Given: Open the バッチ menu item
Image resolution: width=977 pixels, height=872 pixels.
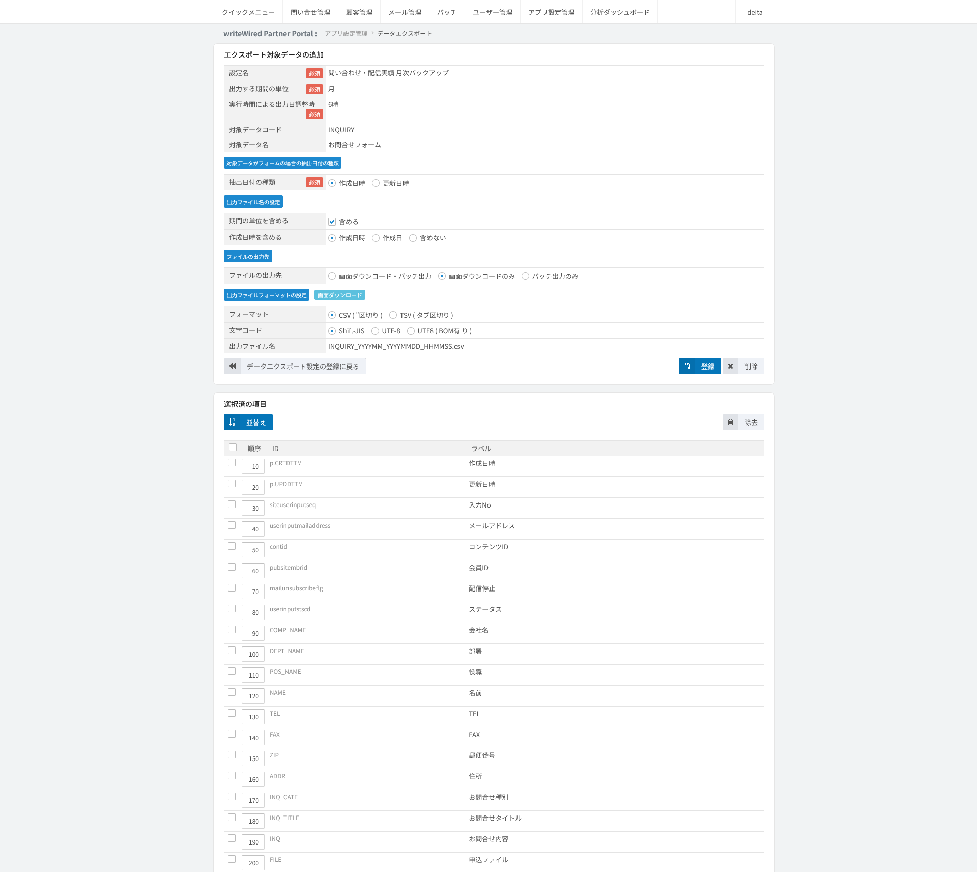Looking at the screenshot, I should click(447, 12).
